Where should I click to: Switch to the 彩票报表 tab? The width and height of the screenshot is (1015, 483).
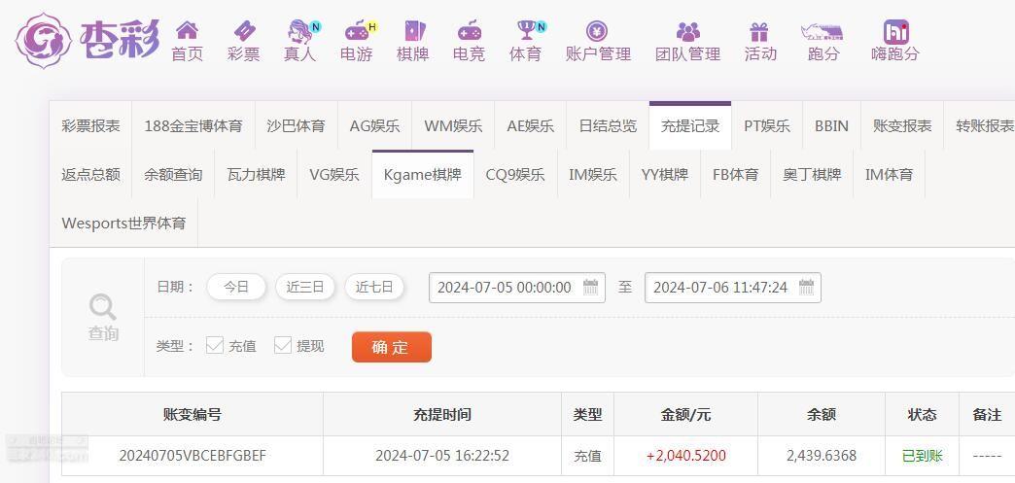[x=90, y=125]
